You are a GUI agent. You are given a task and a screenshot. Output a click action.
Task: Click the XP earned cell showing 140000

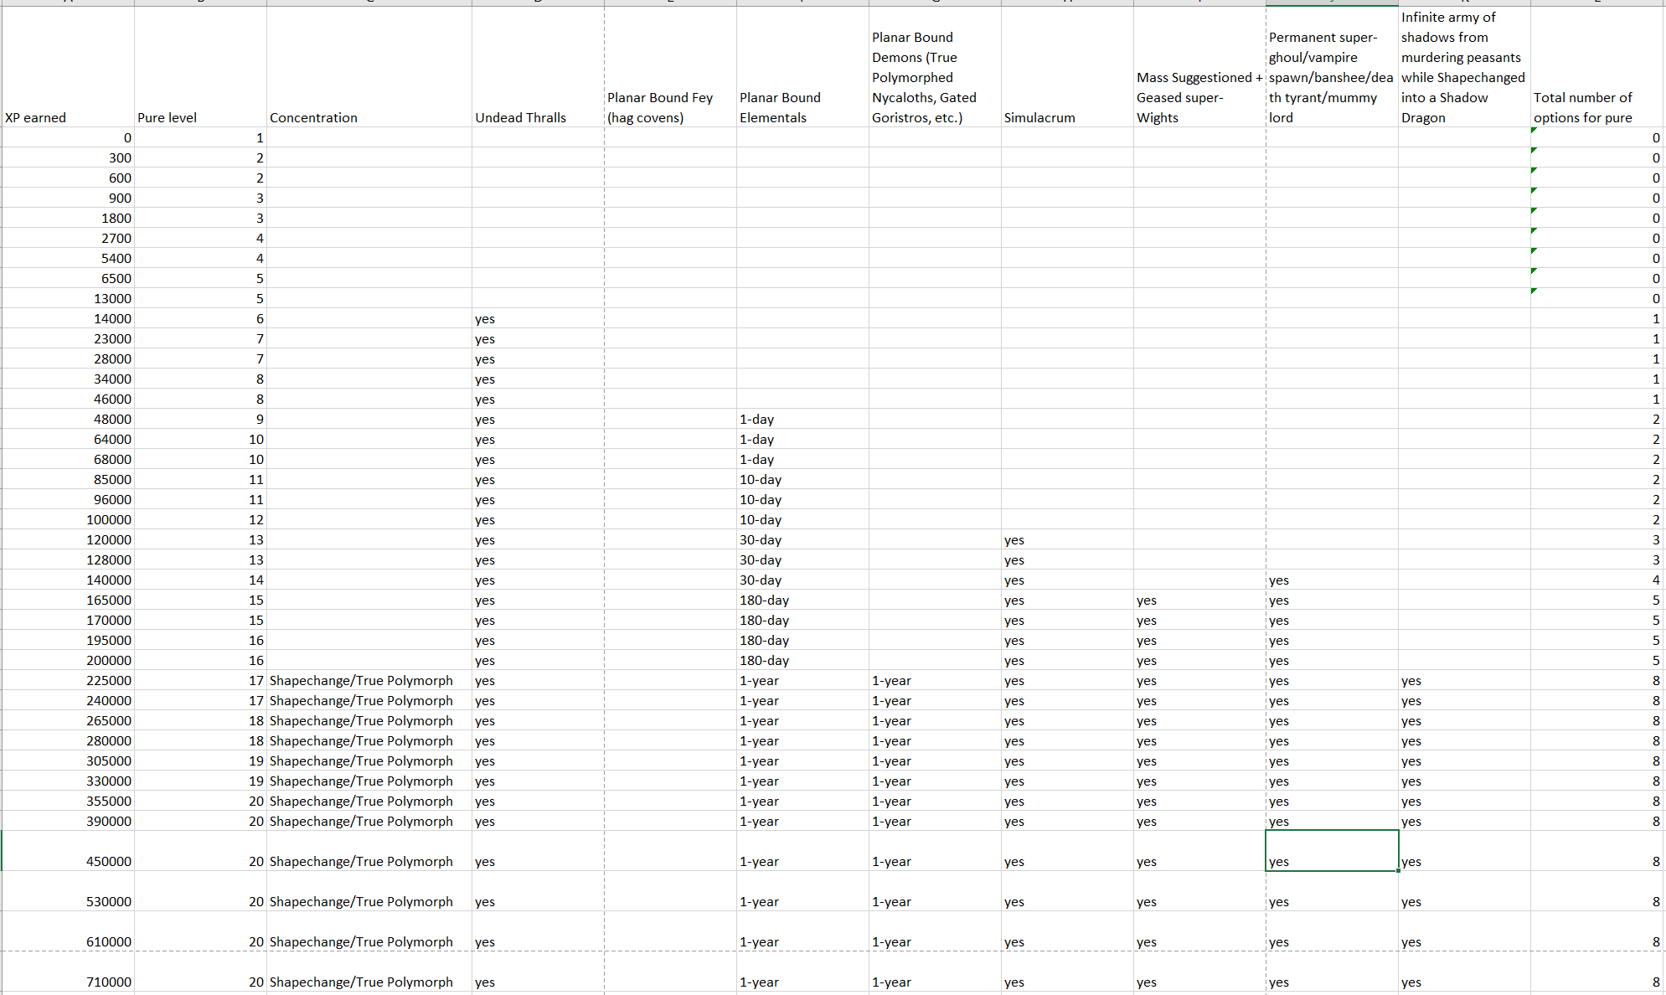(68, 580)
